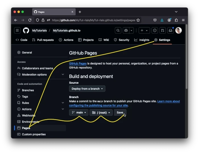Expand the Deploy from a branch dropdown
The width and height of the screenshot is (199, 153).
(x=87, y=89)
